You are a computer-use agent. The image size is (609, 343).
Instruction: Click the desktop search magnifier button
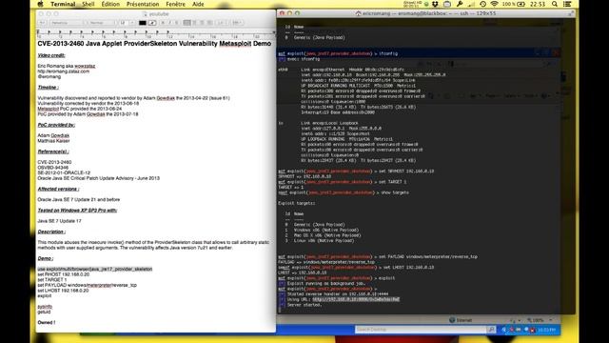(491, 330)
